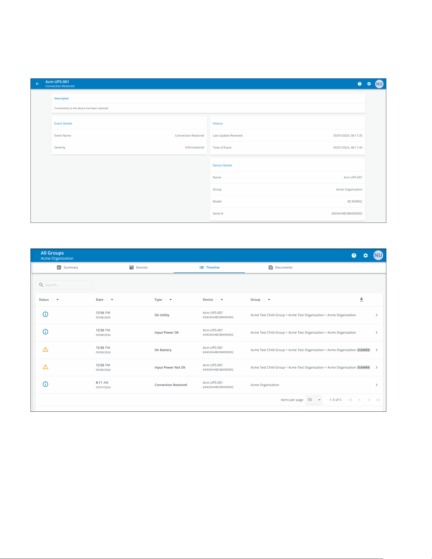
Task: Click Summary tab bar-chart icon
Action: pos(59,267)
